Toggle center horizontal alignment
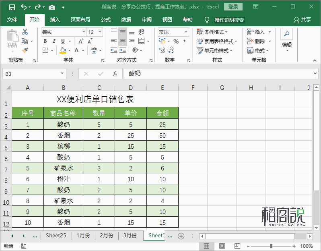Image resolution: width=321 pixels, height=251 pixels. pos(123,41)
